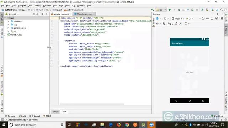The image size is (228, 128).
Task: Zoom out the layout preview
Action: [203, 18]
